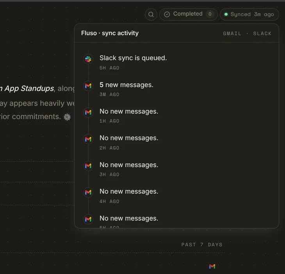
Task: Open the Synced 3m ago status pill
Action: [x=249, y=14]
